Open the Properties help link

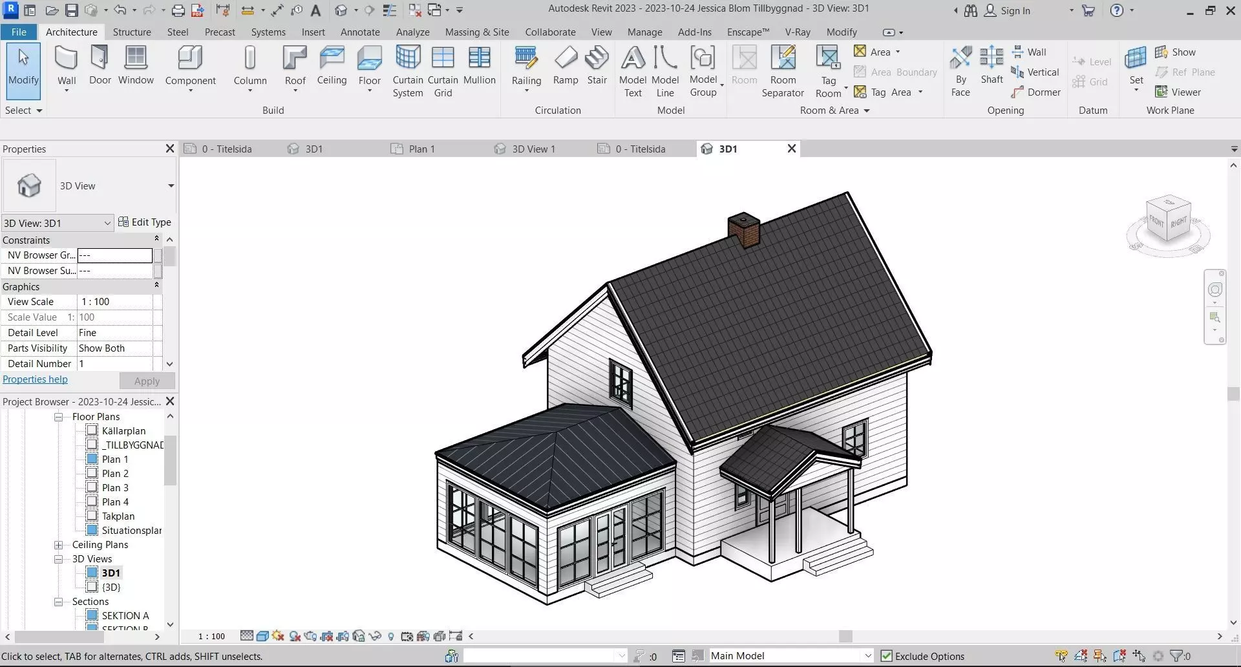(35, 379)
